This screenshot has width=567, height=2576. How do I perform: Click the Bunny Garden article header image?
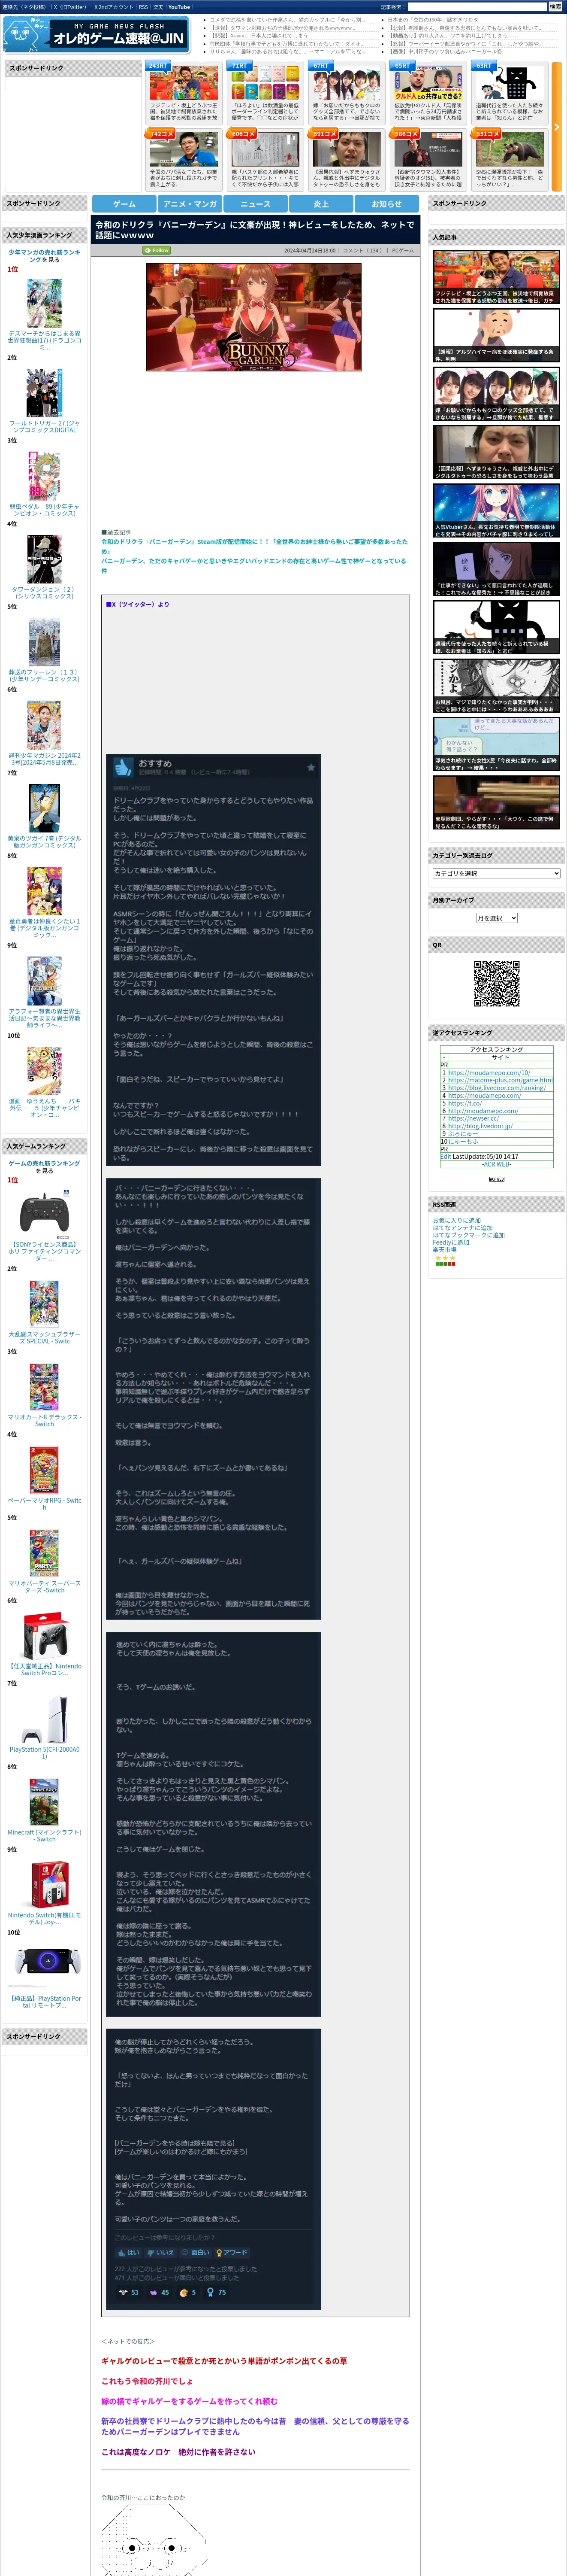coord(253,317)
